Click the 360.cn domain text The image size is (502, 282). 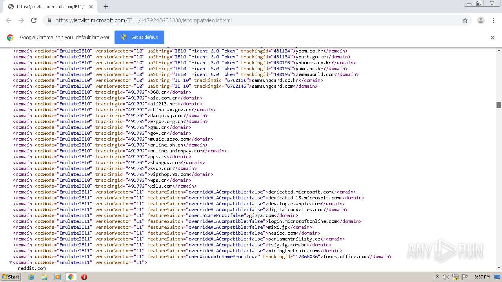click(158, 92)
